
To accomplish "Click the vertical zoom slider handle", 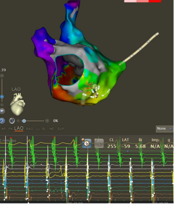I will [x=2, y=97].
